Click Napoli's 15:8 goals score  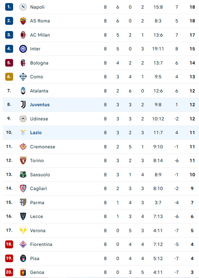point(158,7)
